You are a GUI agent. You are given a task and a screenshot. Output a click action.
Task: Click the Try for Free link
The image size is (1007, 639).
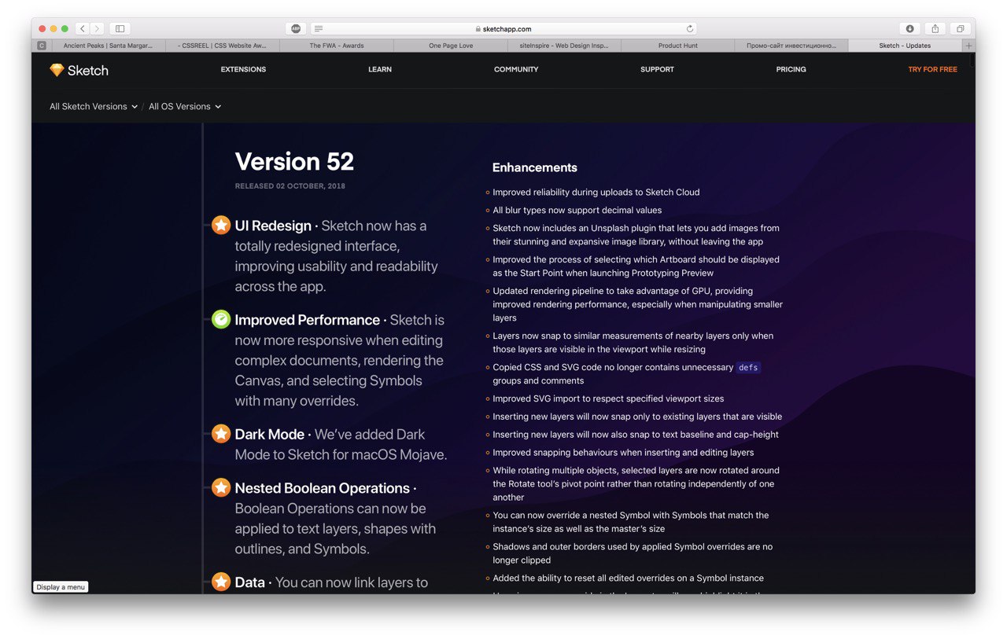point(932,69)
